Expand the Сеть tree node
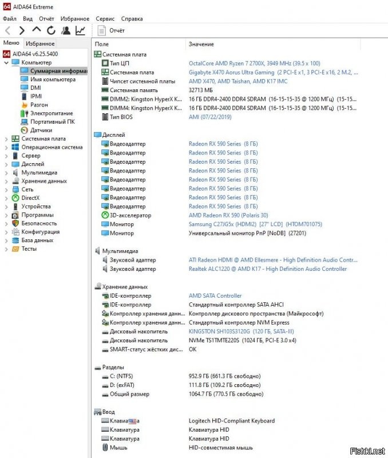Viewport: 388px width, 458px height. pos(6,190)
